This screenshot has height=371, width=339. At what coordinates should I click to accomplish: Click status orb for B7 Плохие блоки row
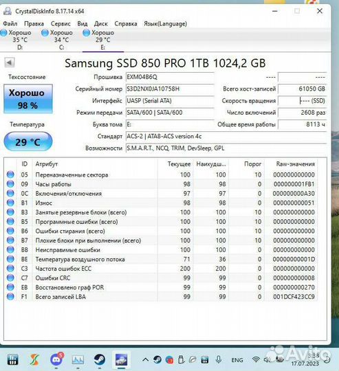(10, 240)
